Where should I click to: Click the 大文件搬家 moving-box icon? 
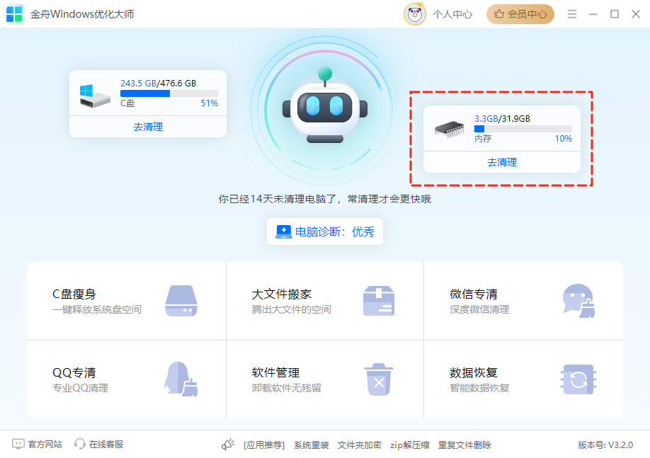coord(379,299)
